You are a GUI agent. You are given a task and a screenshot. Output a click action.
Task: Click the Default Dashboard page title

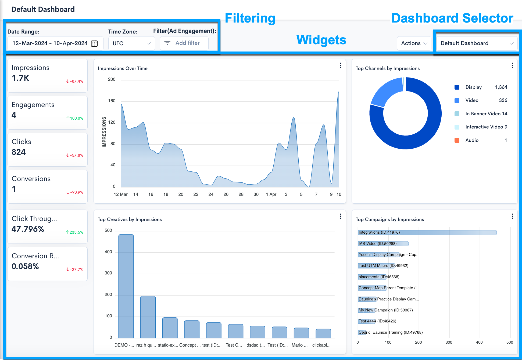tap(43, 9)
